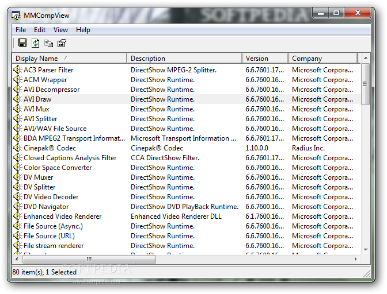Click the speaker icon beside File Source (URL)
Screen dimensions: 387x294
coord(18,235)
